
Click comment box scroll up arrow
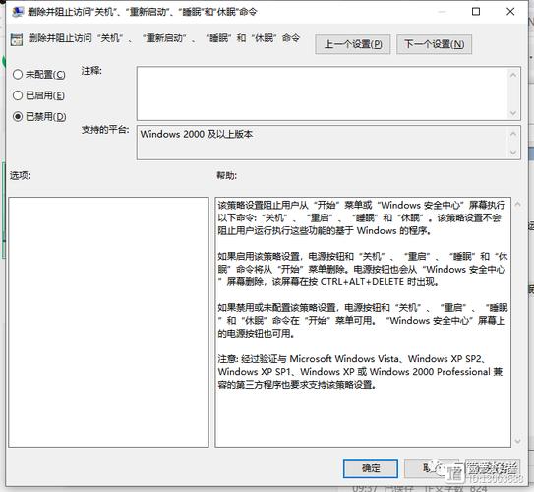coord(513,75)
